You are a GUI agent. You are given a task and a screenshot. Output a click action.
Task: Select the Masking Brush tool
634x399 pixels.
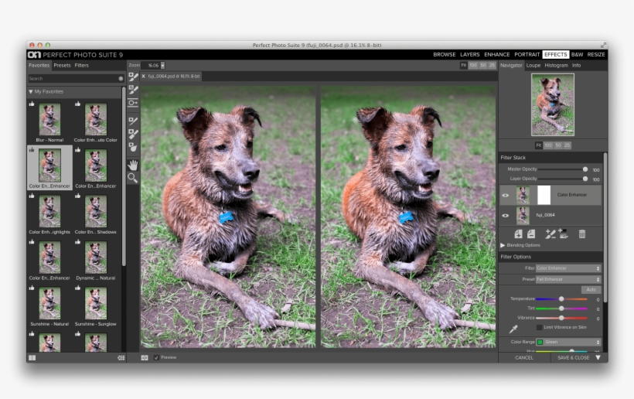coord(133,77)
